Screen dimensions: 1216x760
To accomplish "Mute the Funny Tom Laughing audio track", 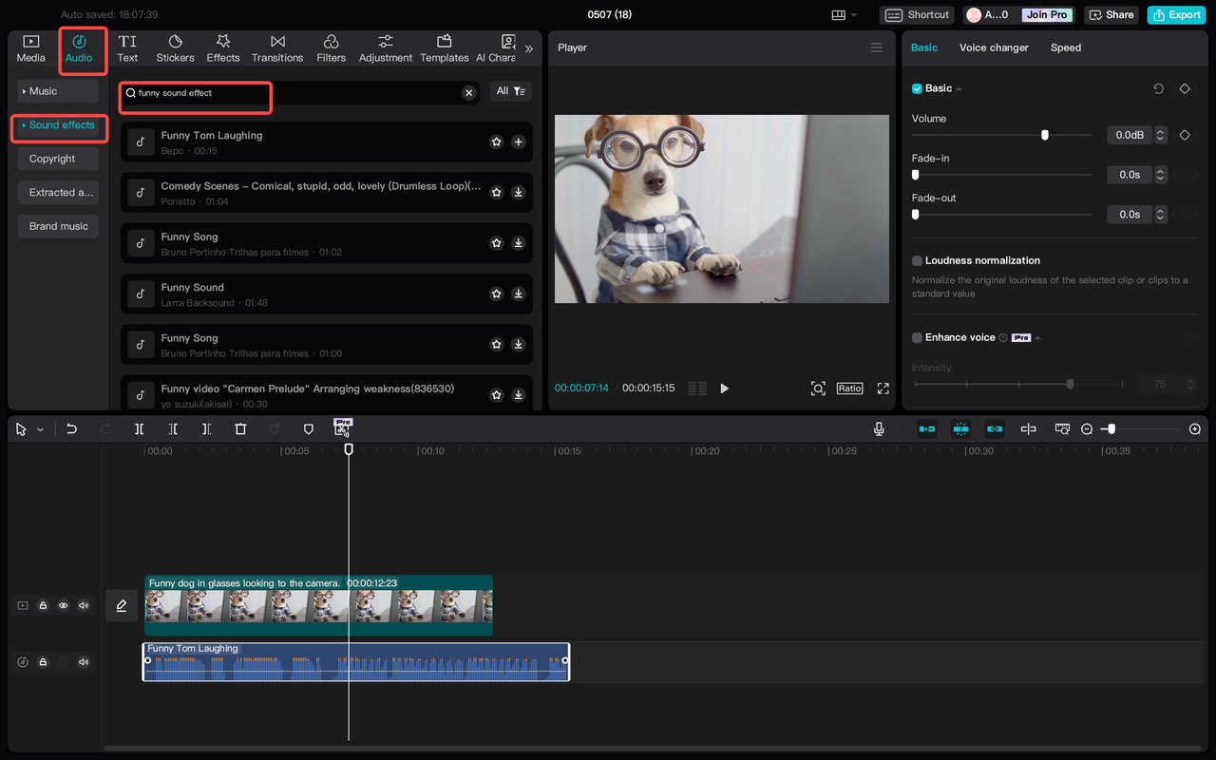I will (84, 661).
